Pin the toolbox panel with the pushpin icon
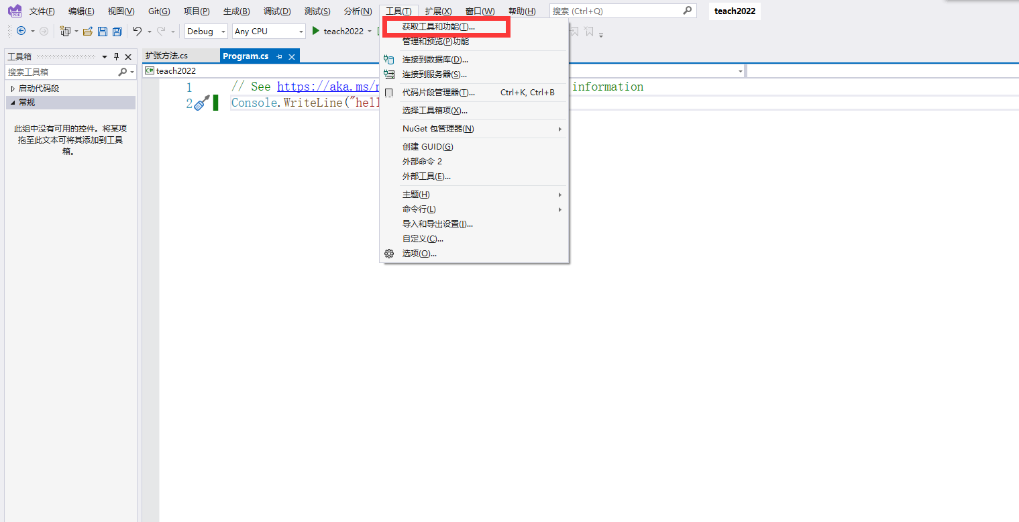Screen dimensions: 1019x522 [116, 56]
